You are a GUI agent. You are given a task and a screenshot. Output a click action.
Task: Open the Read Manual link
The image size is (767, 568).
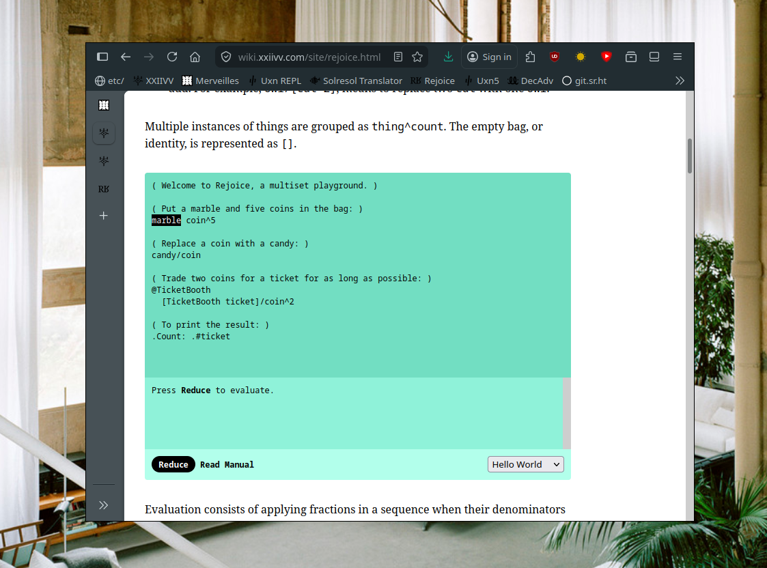point(227,464)
